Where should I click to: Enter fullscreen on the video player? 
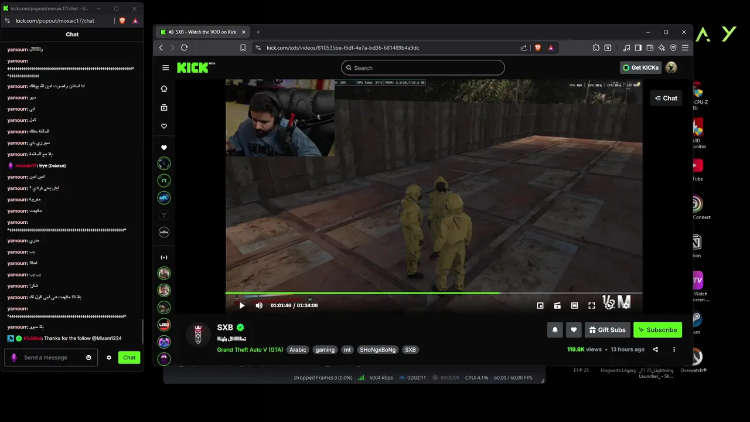pos(592,305)
